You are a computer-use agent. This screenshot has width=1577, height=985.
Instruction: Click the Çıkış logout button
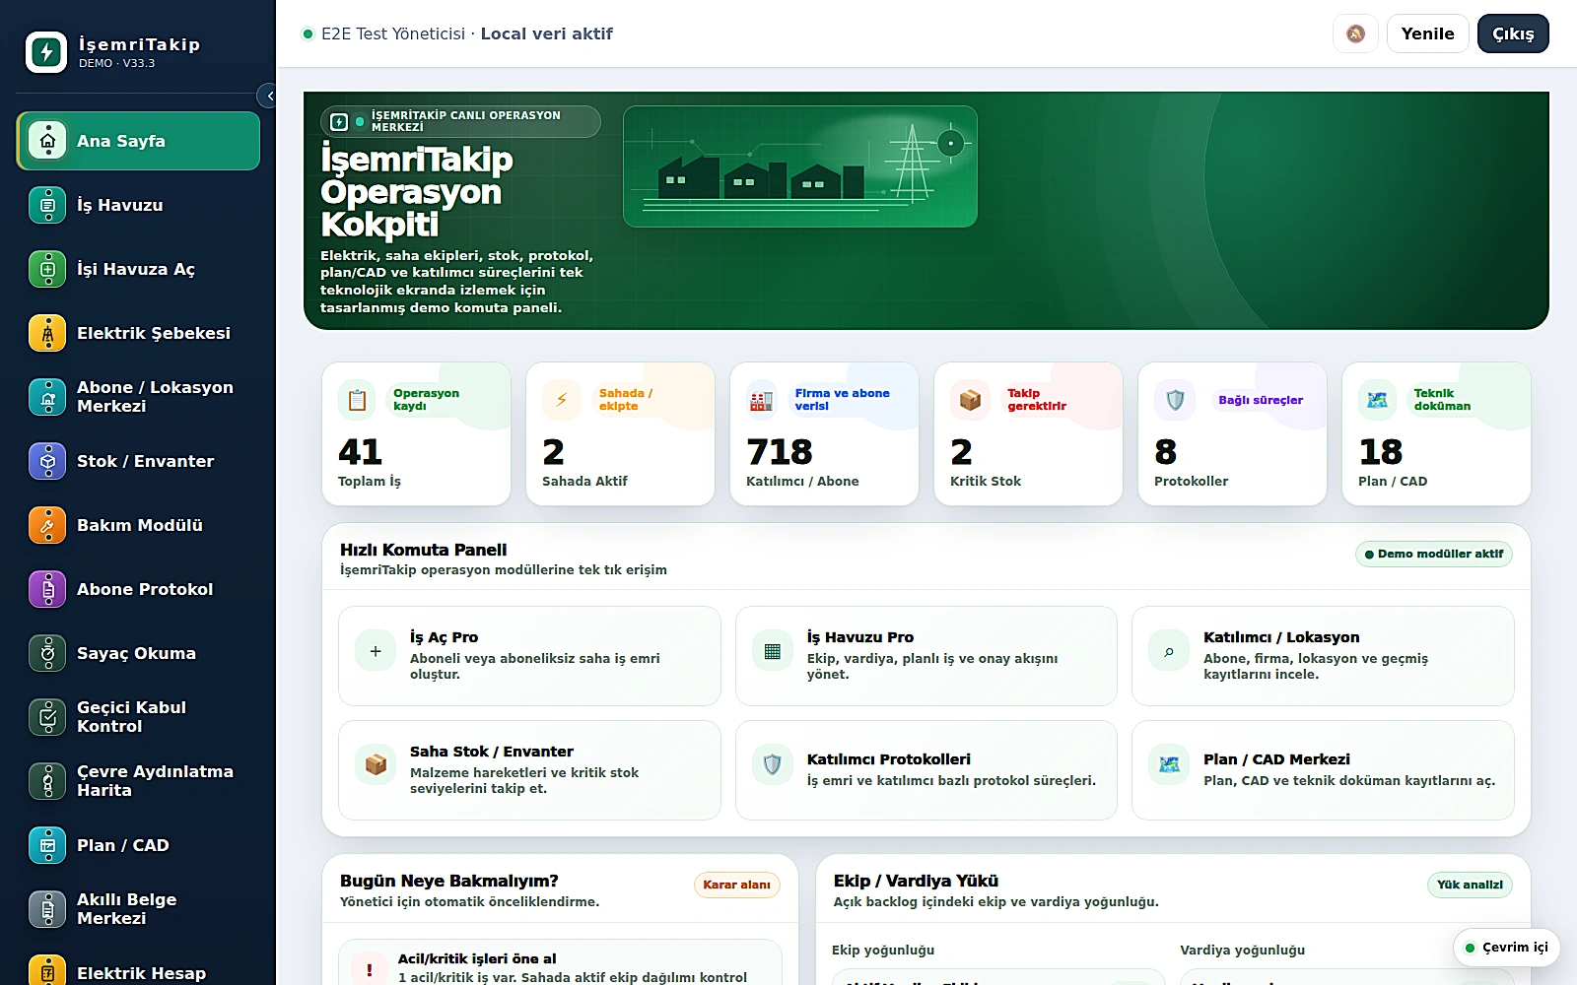coord(1513,33)
